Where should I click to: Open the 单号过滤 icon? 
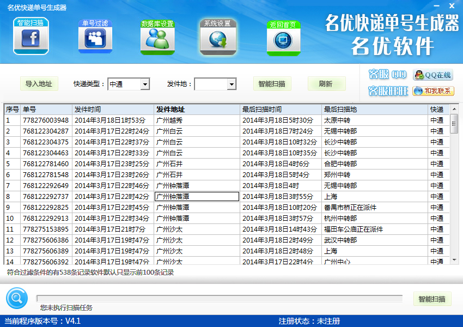95,37
